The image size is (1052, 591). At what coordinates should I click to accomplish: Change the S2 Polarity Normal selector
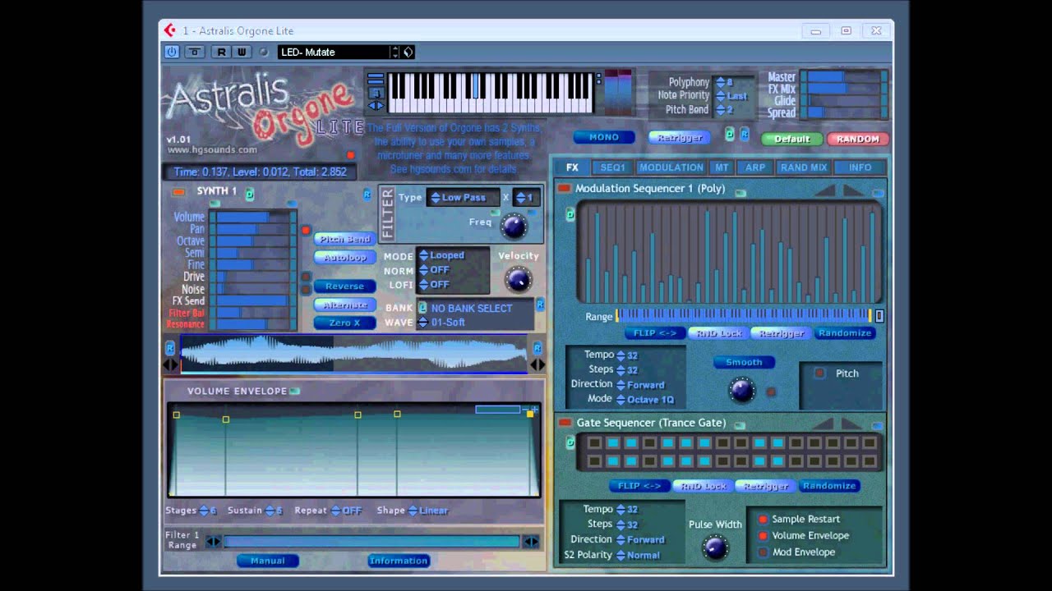(638, 556)
